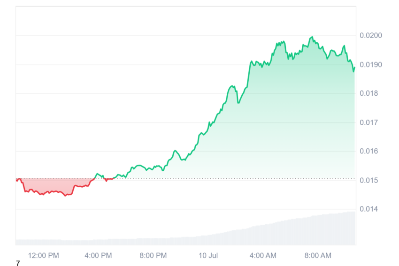Click the number 7 below the chart
The width and height of the screenshot is (399, 266).
[x=18, y=263]
